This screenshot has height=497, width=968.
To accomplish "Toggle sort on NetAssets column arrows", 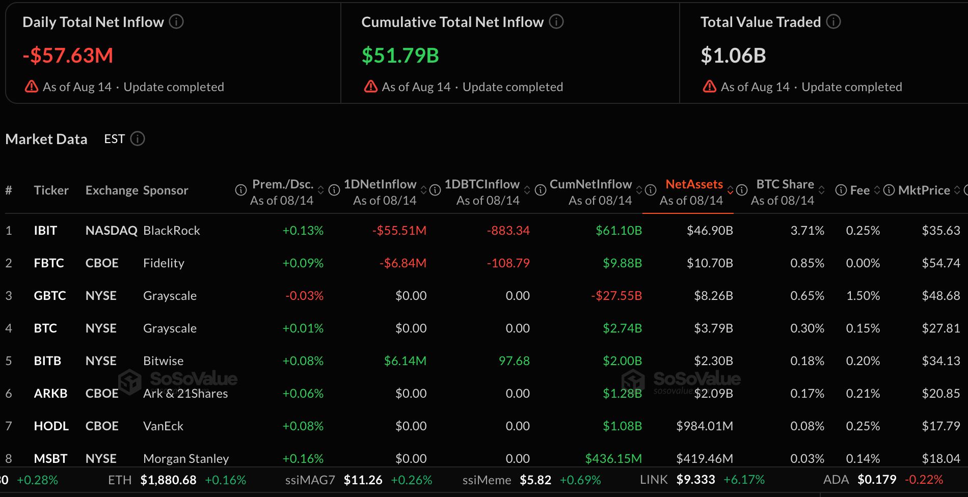I will tap(730, 190).
